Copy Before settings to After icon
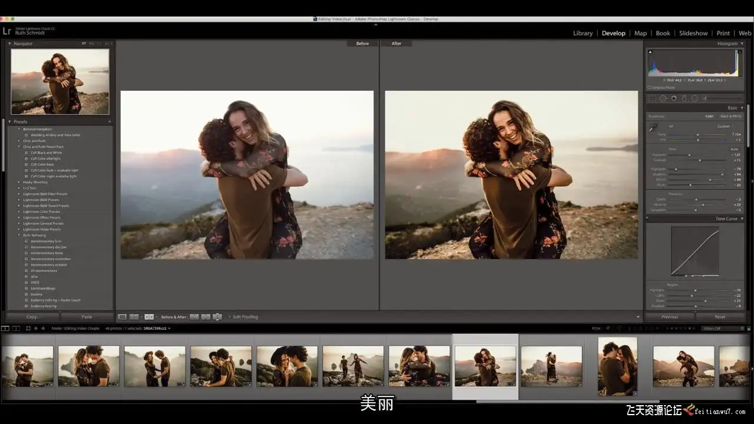The height and width of the screenshot is (424, 754). click(194, 317)
